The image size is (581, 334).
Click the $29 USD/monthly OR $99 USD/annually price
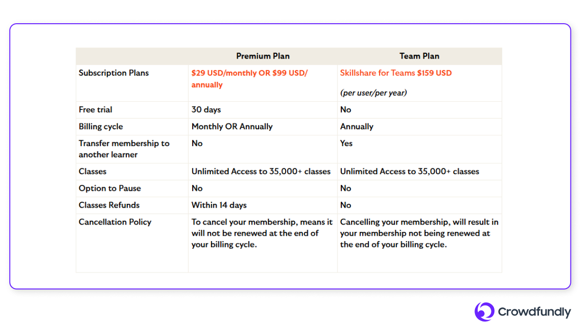(x=250, y=79)
